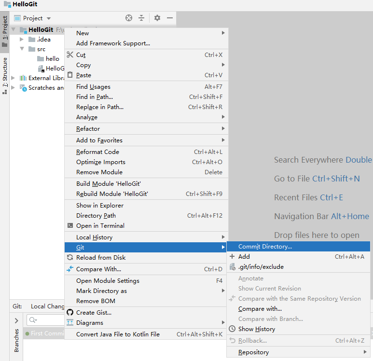This screenshot has height=361, width=373.
Task: Open the New submenu
Action: 146,33
